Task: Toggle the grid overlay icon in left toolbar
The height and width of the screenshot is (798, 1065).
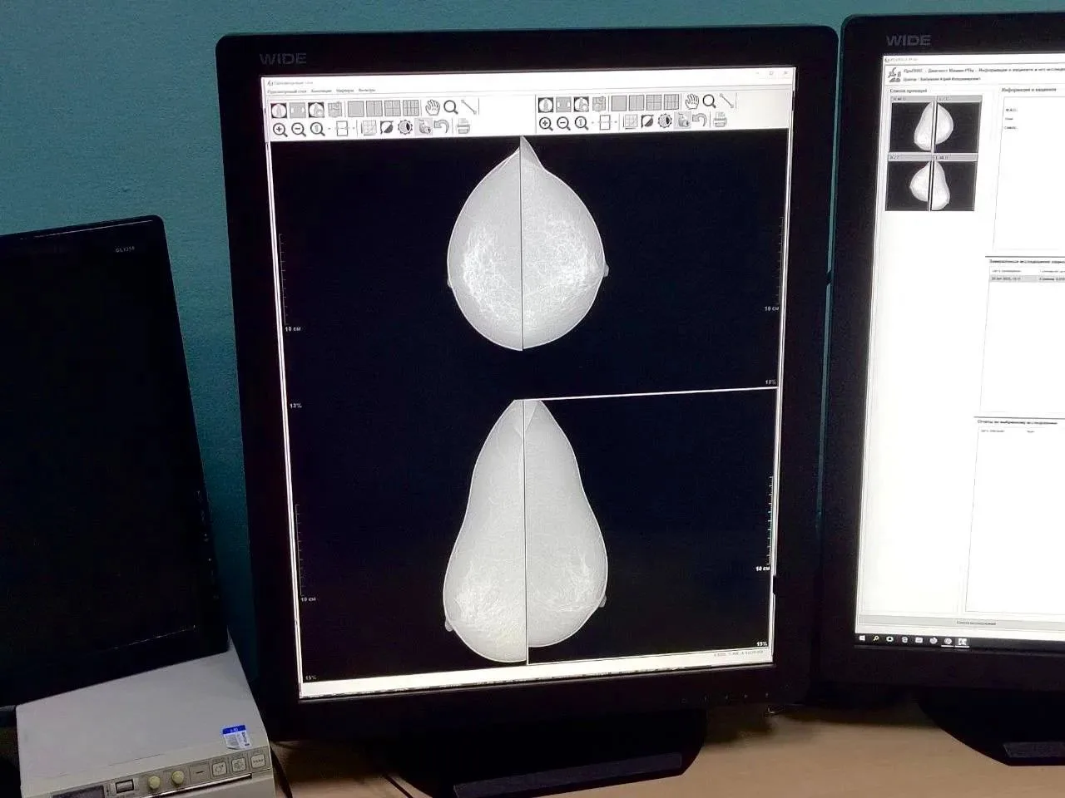Action: tap(369, 128)
